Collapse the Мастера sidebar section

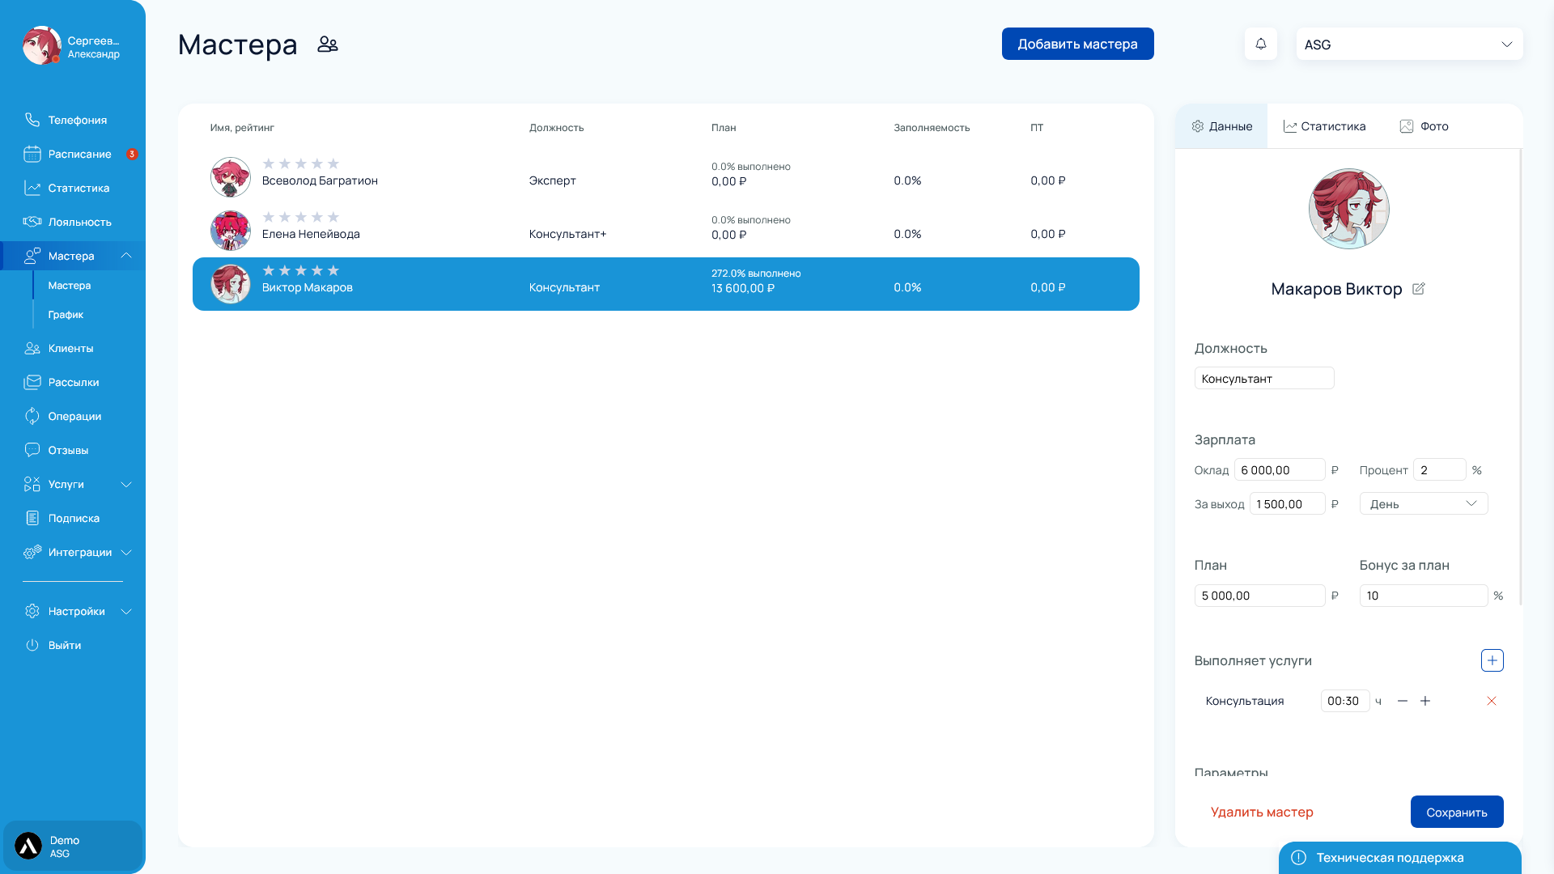click(125, 256)
